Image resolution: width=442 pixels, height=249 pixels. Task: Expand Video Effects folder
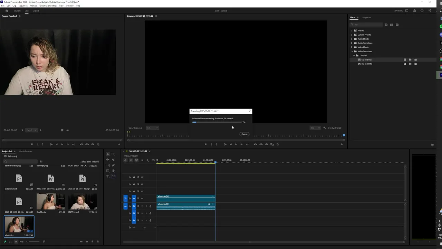(352, 47)
